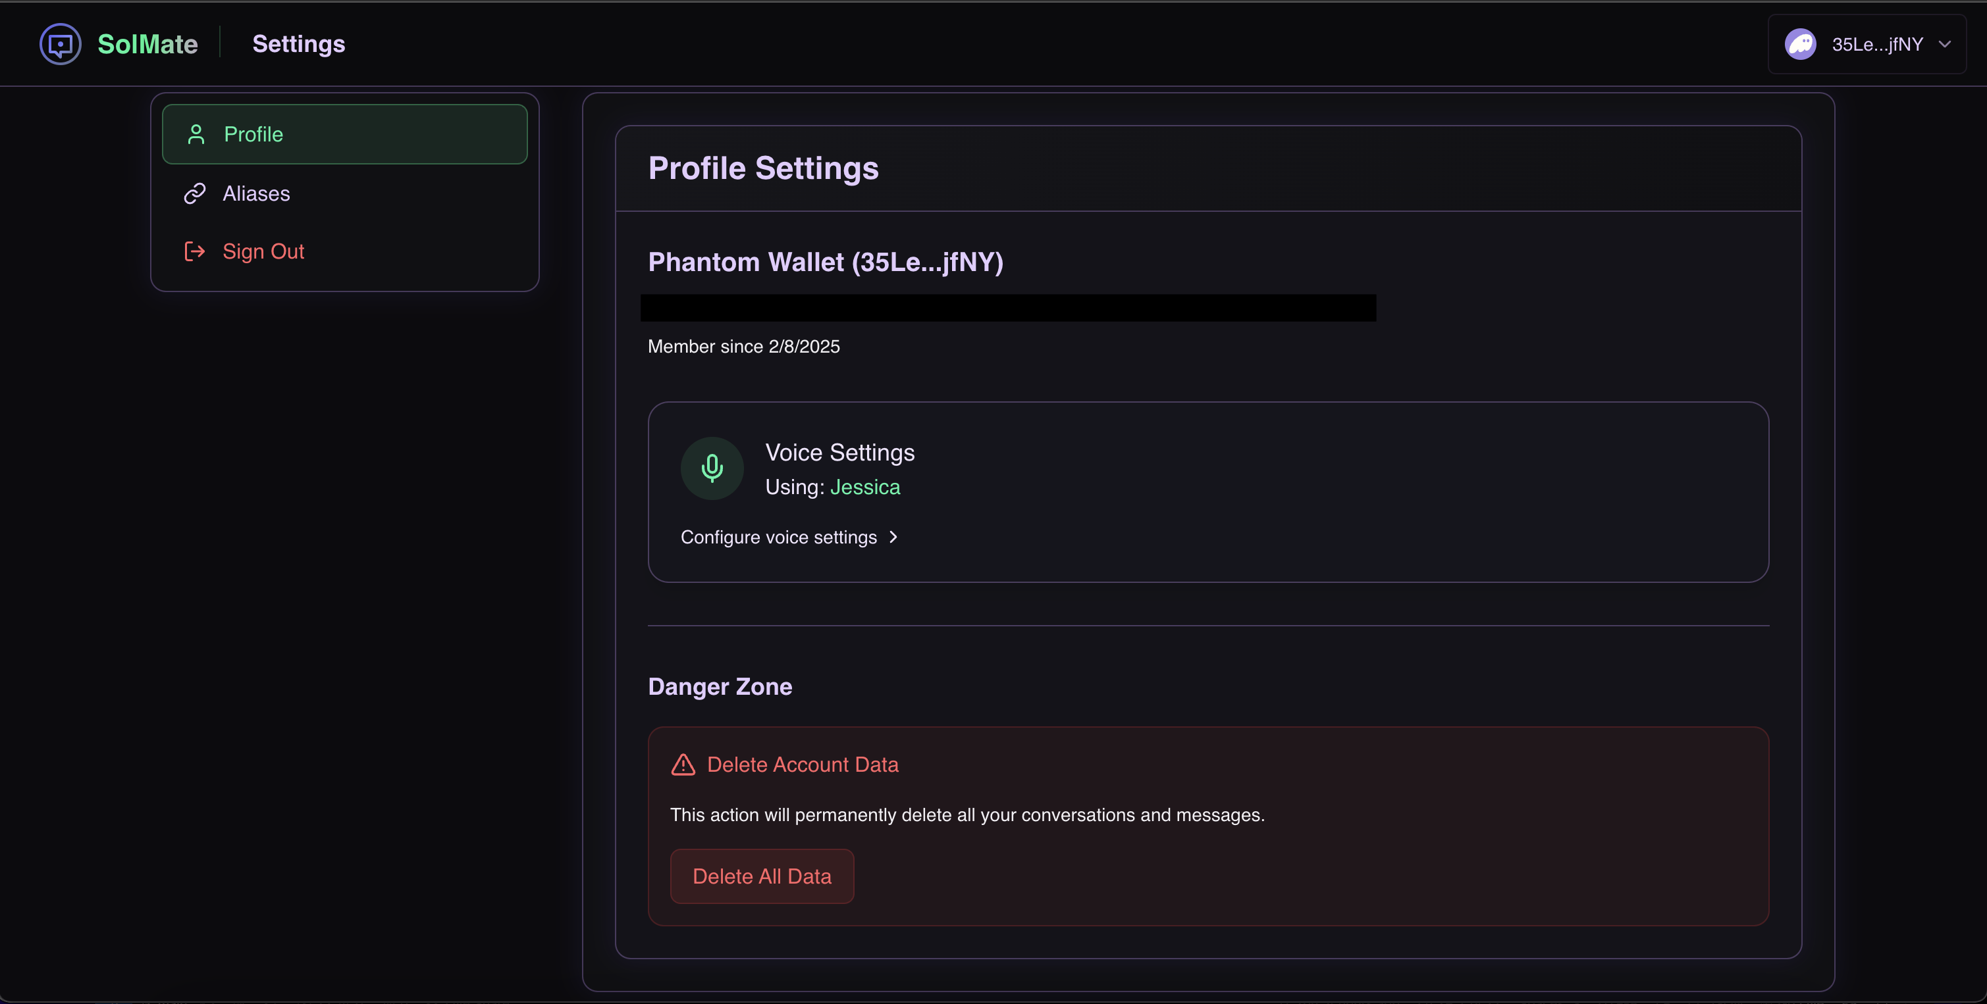Click the Voice Settings card title
Screen dimensions: 1987x1004
tap(839, 452)
